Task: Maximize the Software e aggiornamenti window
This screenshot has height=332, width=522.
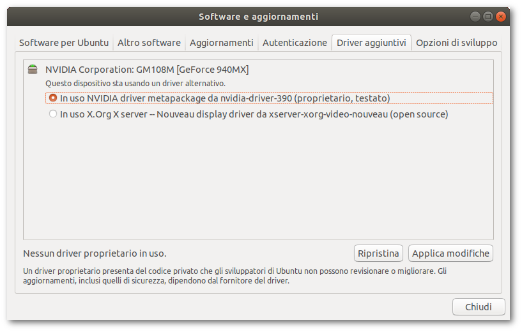Action: (488, 17)
